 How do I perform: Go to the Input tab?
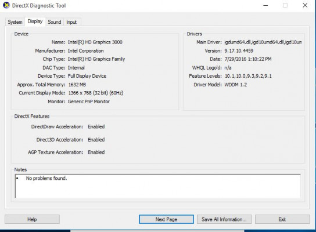tap(71, 22)
